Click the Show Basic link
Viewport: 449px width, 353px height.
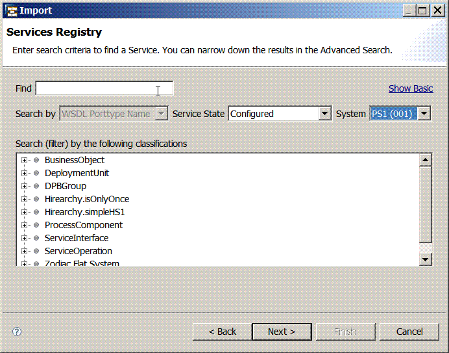[x=410, y=88]
